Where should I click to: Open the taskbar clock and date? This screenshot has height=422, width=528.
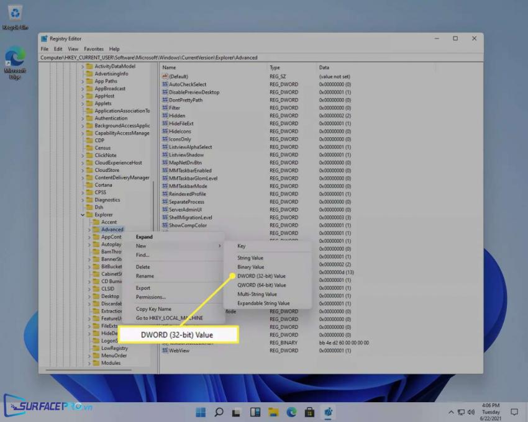[x=491, y=412]
